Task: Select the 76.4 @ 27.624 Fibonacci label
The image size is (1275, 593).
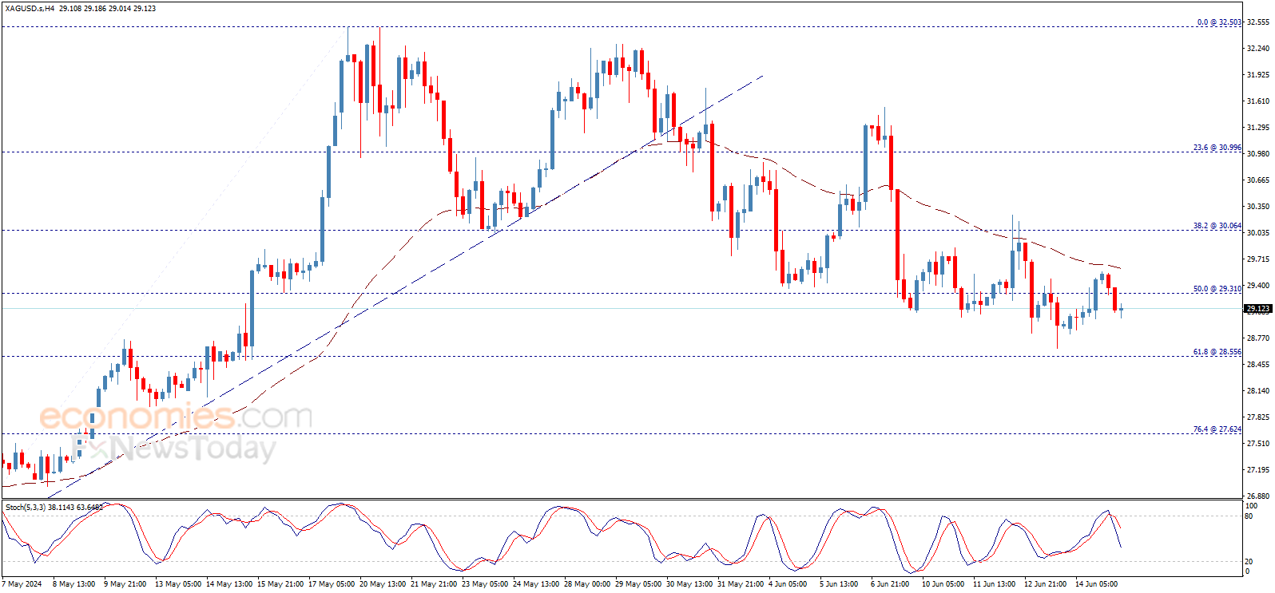Action: (x=1217, y=429)
